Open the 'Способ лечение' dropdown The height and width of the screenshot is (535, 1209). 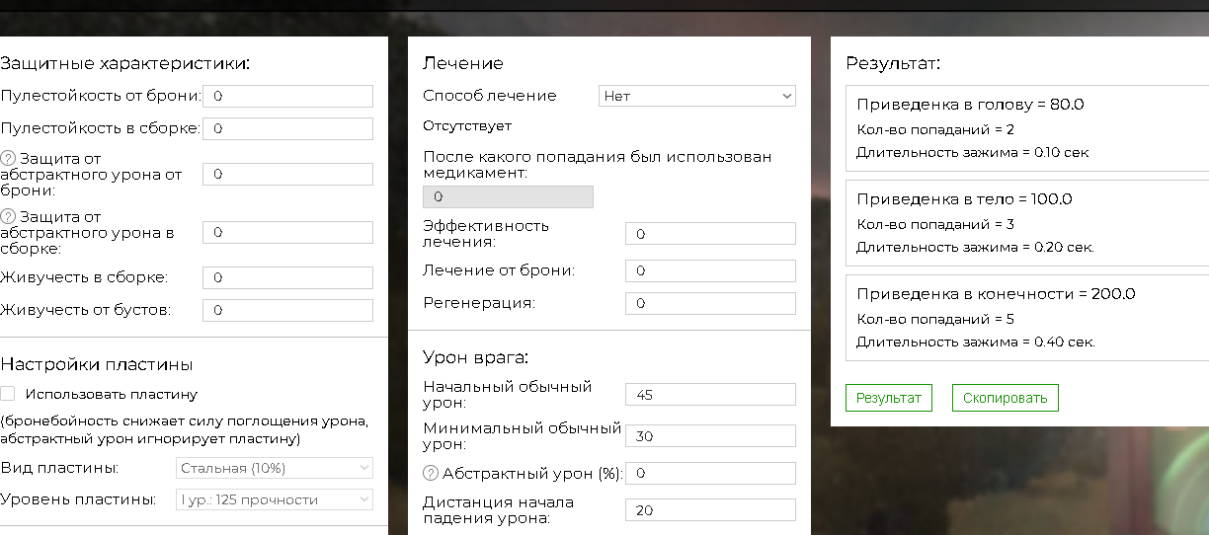697,96
